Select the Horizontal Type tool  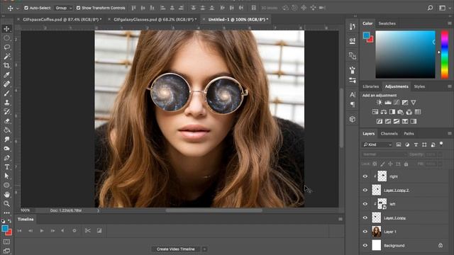[6, 167]
